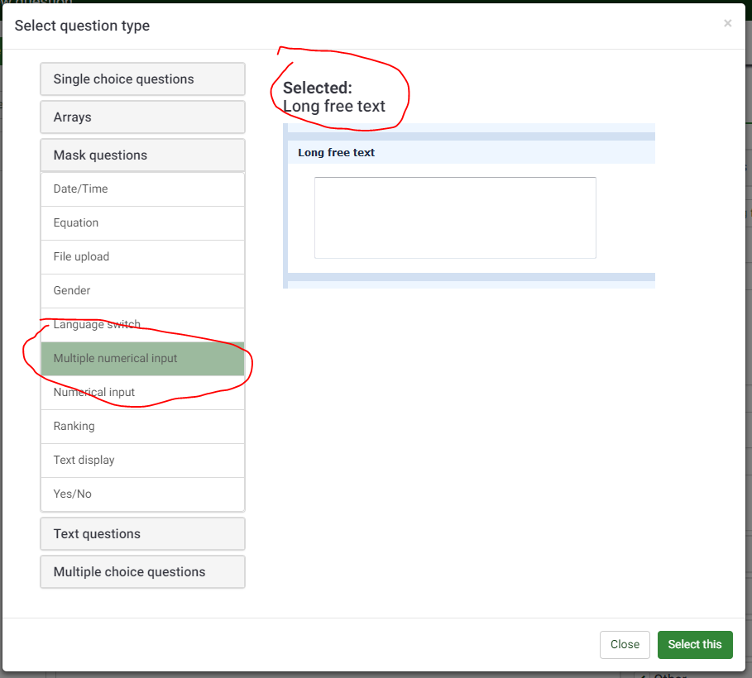
Task: Expand the Text questions group
Action: click(x=142, y=534)
